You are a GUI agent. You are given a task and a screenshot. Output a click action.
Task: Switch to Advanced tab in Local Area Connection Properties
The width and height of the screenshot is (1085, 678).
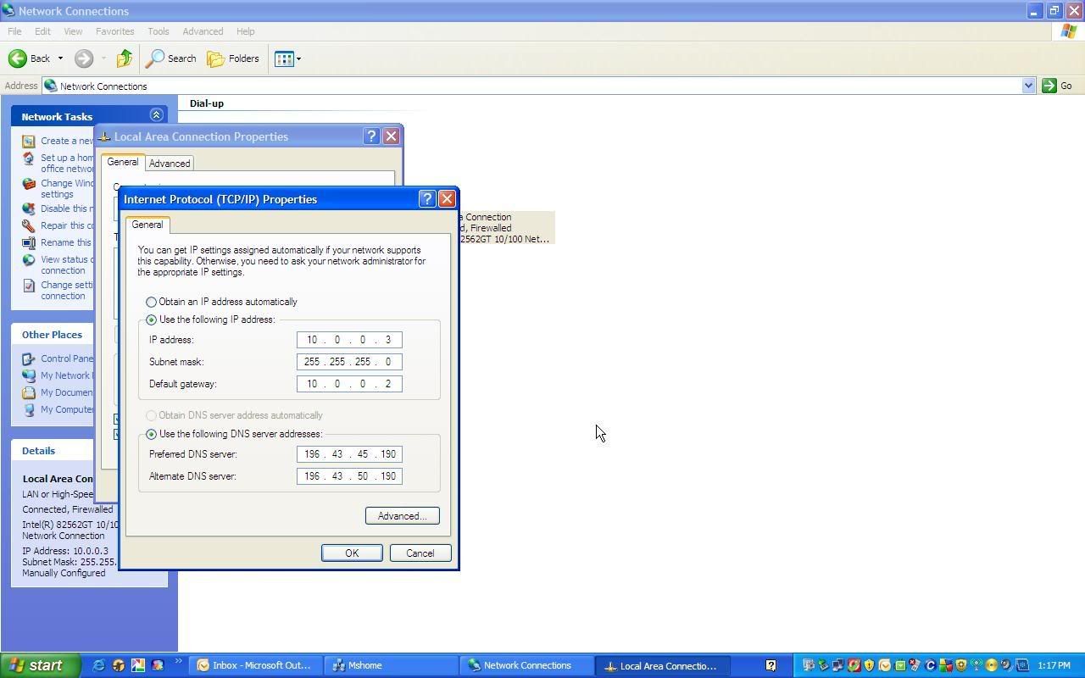pos(170,164)
